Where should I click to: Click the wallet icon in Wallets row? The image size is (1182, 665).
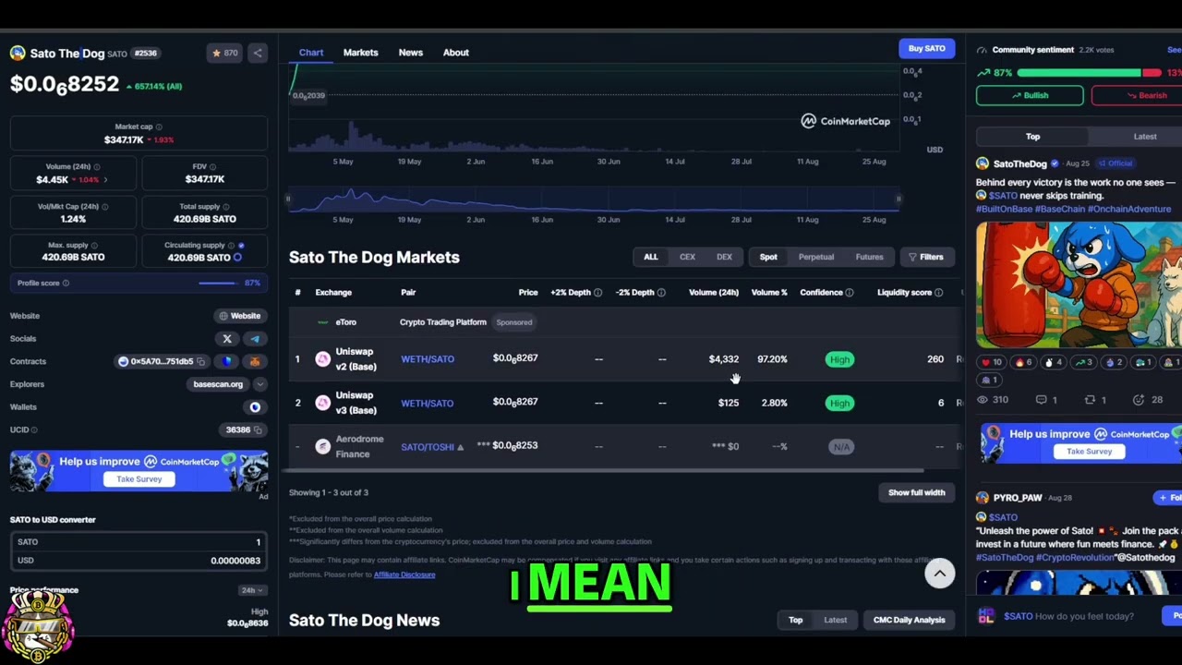coord(255,407)
